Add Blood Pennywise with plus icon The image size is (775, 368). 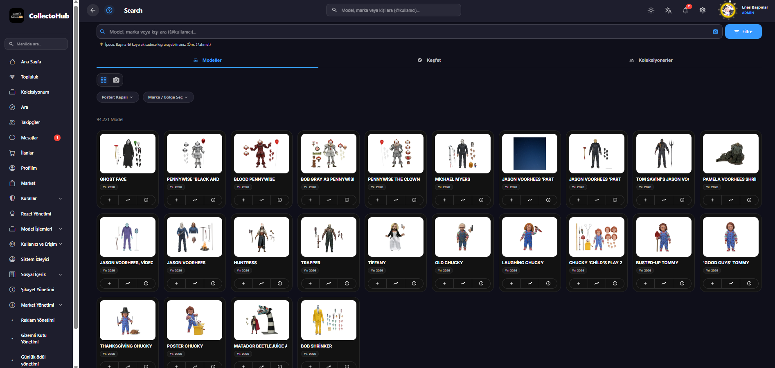(243, 200)
